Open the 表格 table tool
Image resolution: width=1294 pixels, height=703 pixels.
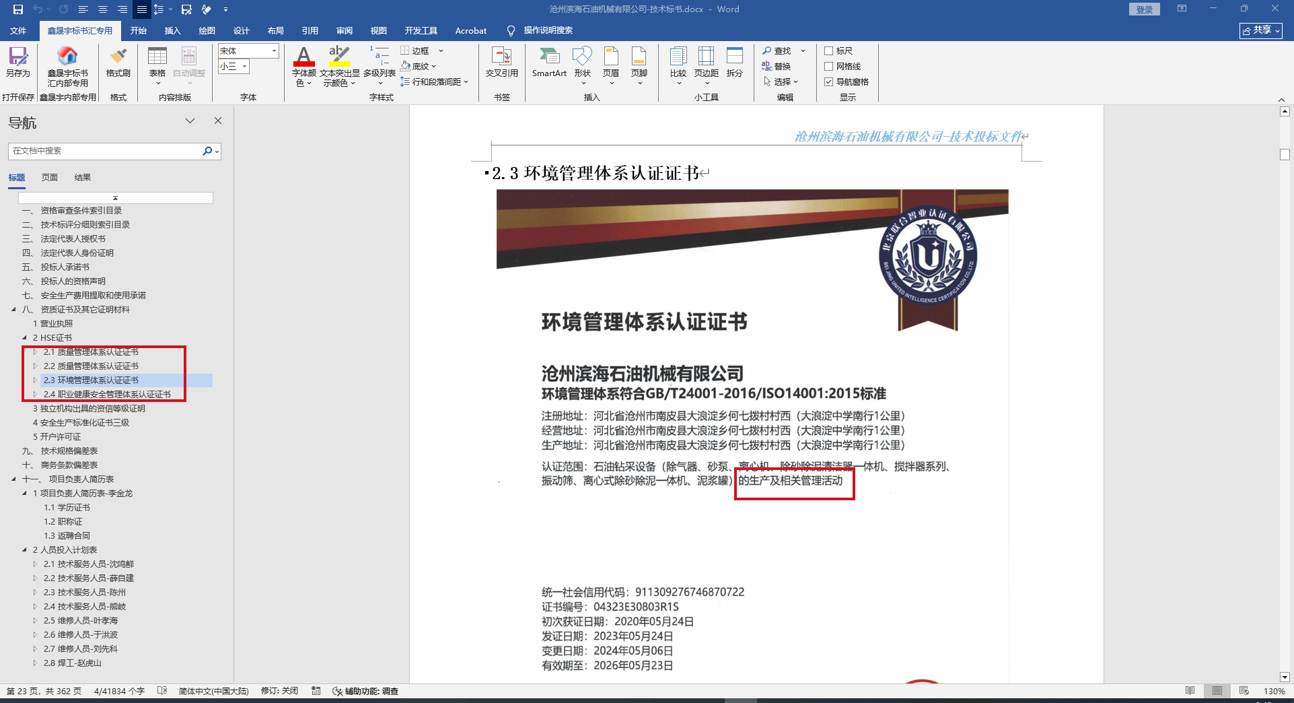pyautogui.click(x=157, y=65)
